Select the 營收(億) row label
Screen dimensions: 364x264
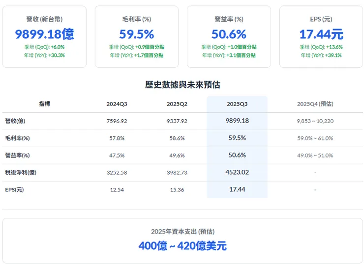15,121
